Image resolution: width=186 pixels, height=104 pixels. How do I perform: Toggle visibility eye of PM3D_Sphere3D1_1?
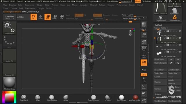[x=180, y=31]
